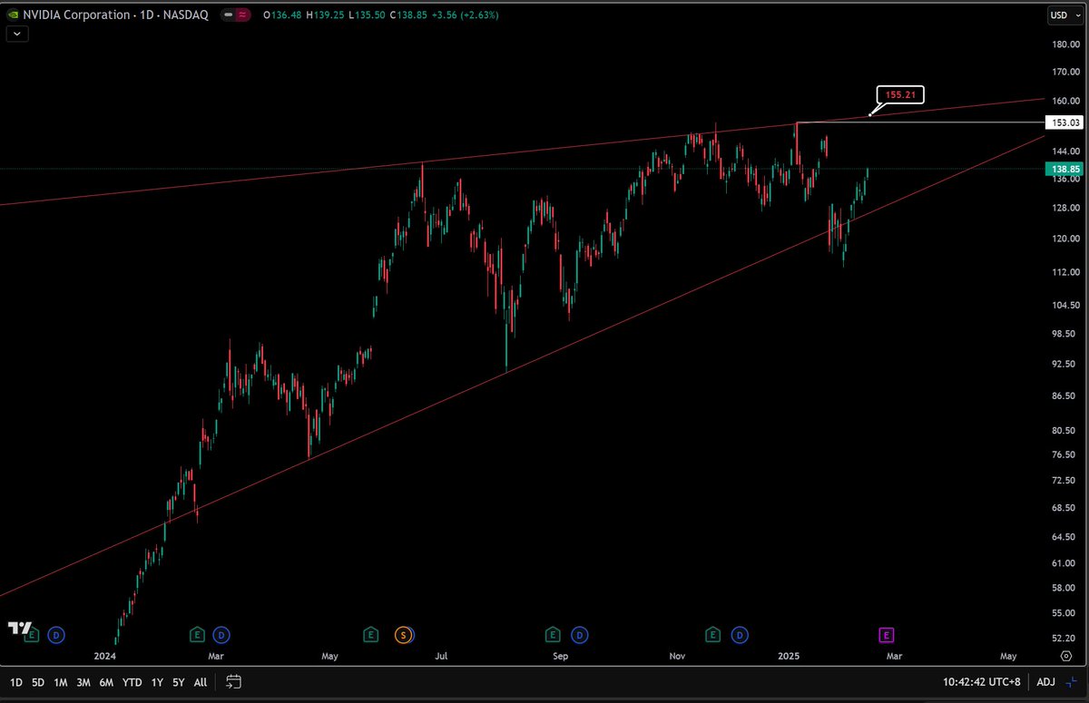This screenshot has height=703, width=1089.
Task: Click the dividend D marker beside Mar 2024
Action: pyautogui.click(x=221, y=634)
